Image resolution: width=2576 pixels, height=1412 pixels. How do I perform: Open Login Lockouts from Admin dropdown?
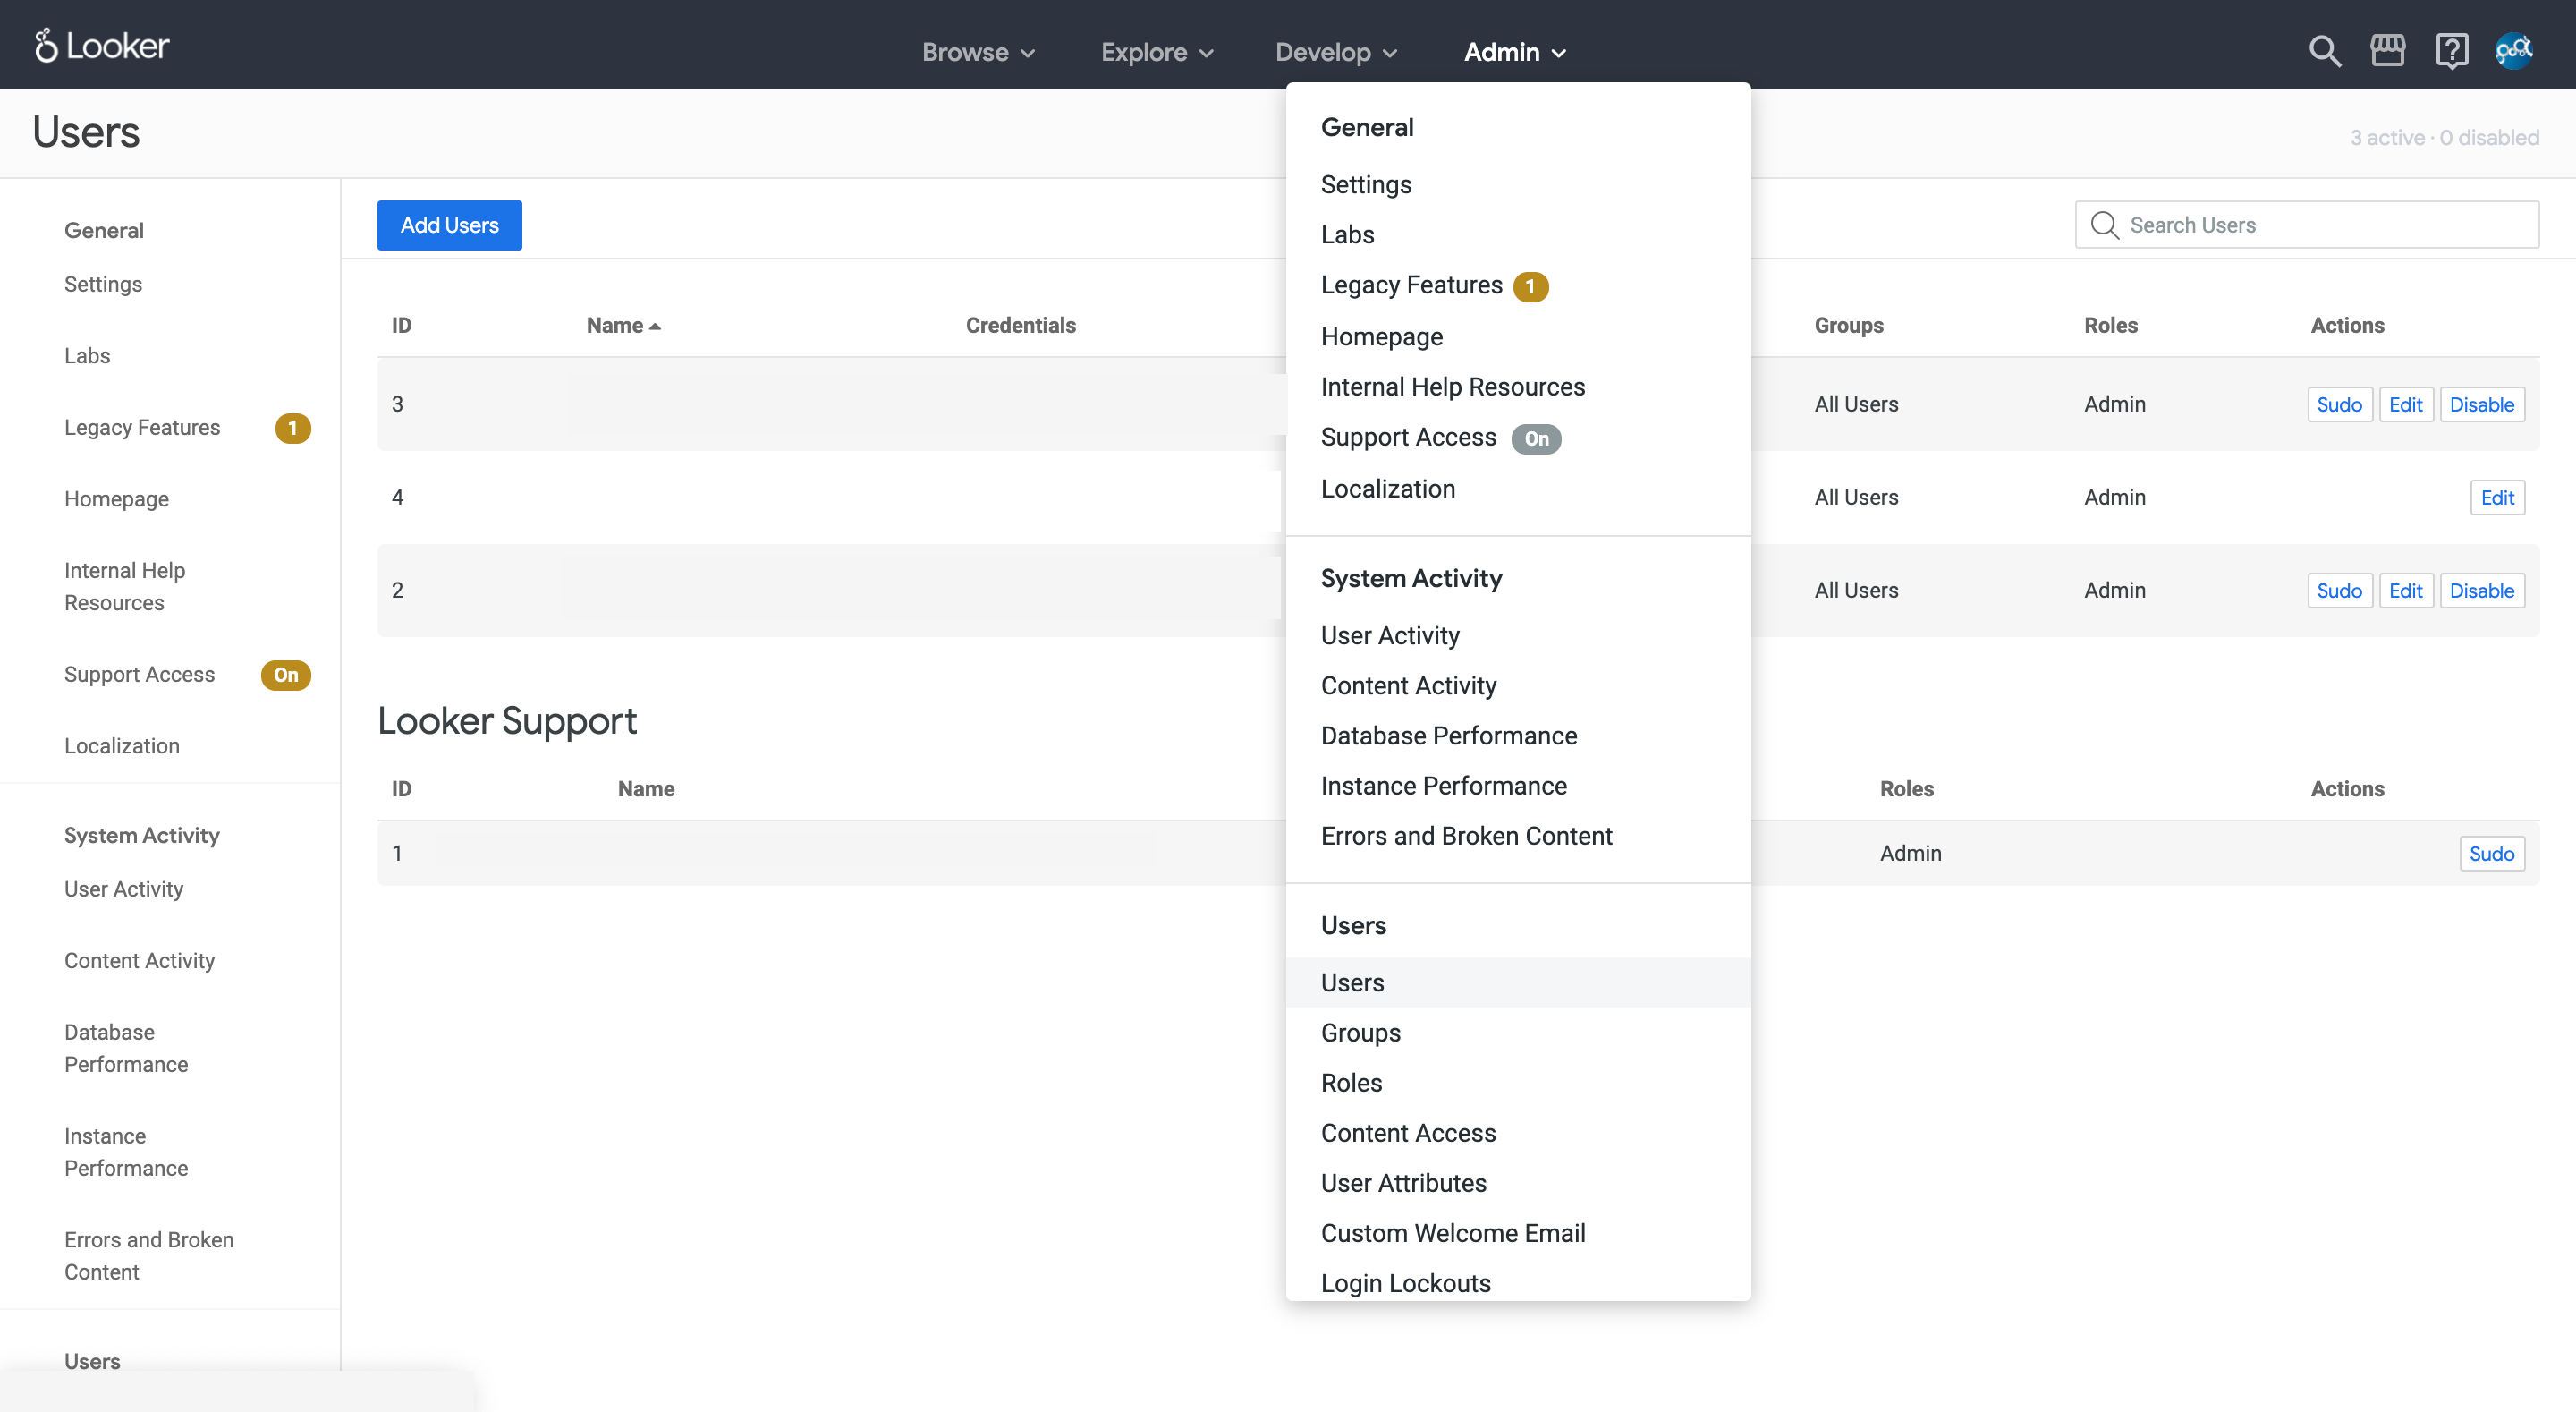(1405, 1284)
